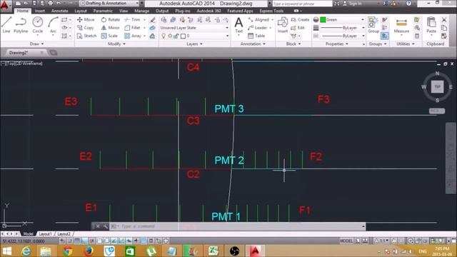The height and width of the screenshot is (257, 457).
Task: Switch to the Annotate ribbon tab
Action: tap(59, 11)
